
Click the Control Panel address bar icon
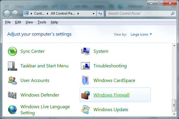point(26,13)
